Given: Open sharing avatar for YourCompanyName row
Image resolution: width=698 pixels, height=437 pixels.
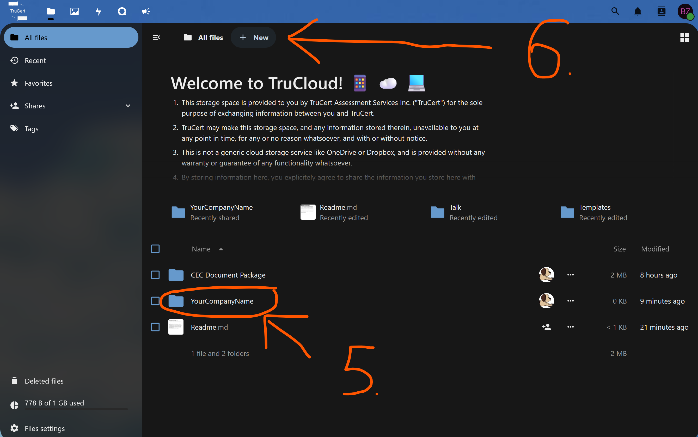Looking at the screenshot, I should pyautogui.click(x=546, y=300).
